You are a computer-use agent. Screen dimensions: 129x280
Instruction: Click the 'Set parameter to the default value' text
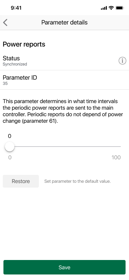click(77, 181)
